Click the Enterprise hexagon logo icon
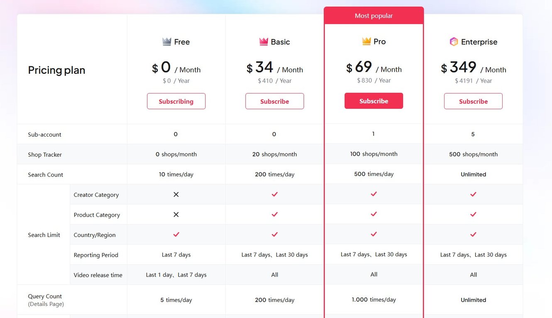The width and height of the screenshot is (552, 318). point(454,41)
